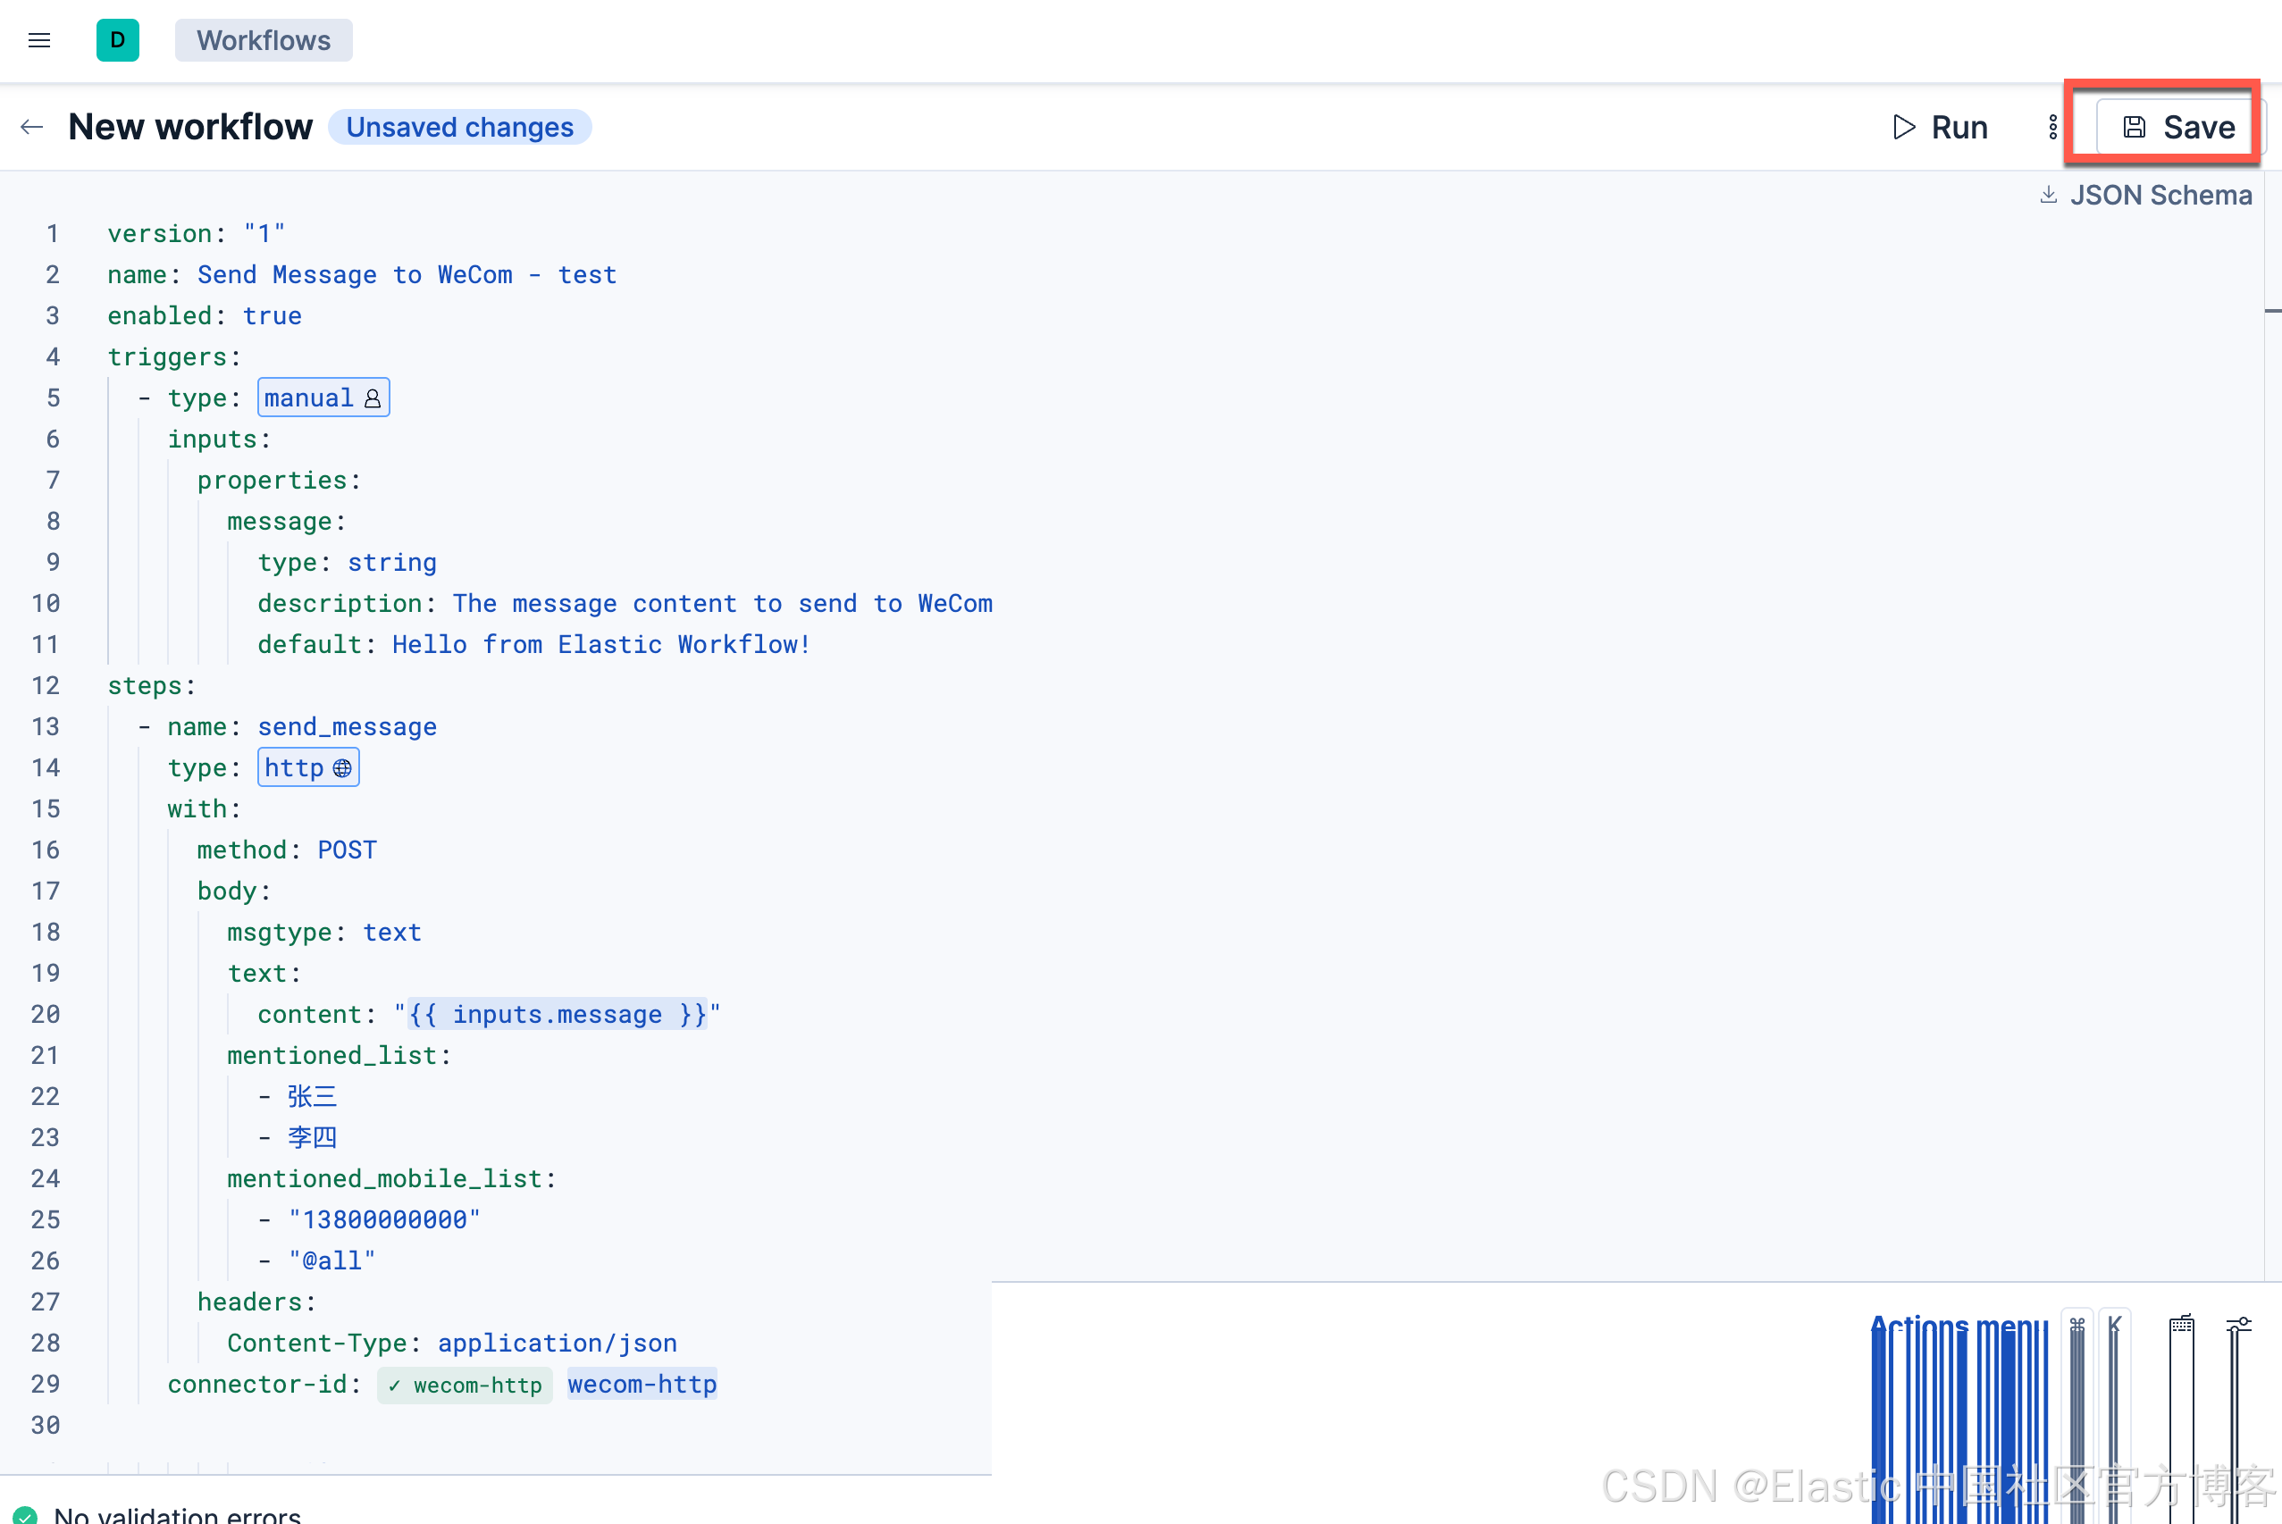
Task: Click the 'steps:' key on line 12
Action: [152, 685]
